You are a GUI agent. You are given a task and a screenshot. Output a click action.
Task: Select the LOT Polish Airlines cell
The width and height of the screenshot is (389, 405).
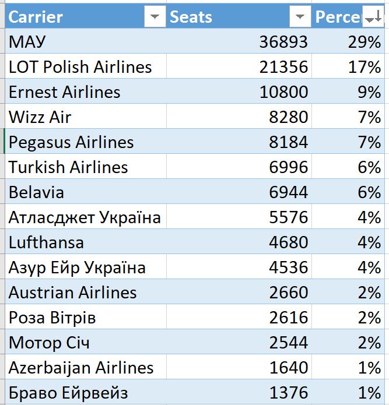pyautogui.click(x=86, y=67)
